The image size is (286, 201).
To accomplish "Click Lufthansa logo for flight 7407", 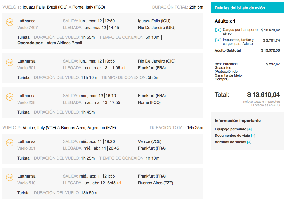I will (x=10, y=22).
